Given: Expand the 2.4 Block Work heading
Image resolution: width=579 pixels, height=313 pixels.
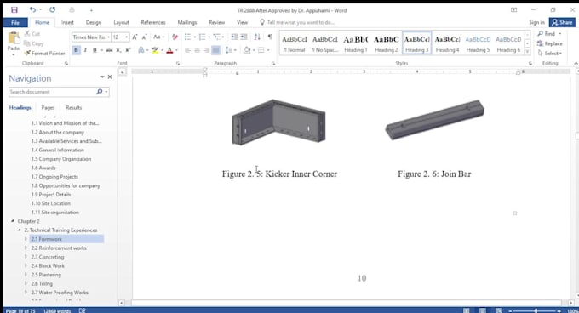Looking at the screenshot, I should (x=26, y=265).
